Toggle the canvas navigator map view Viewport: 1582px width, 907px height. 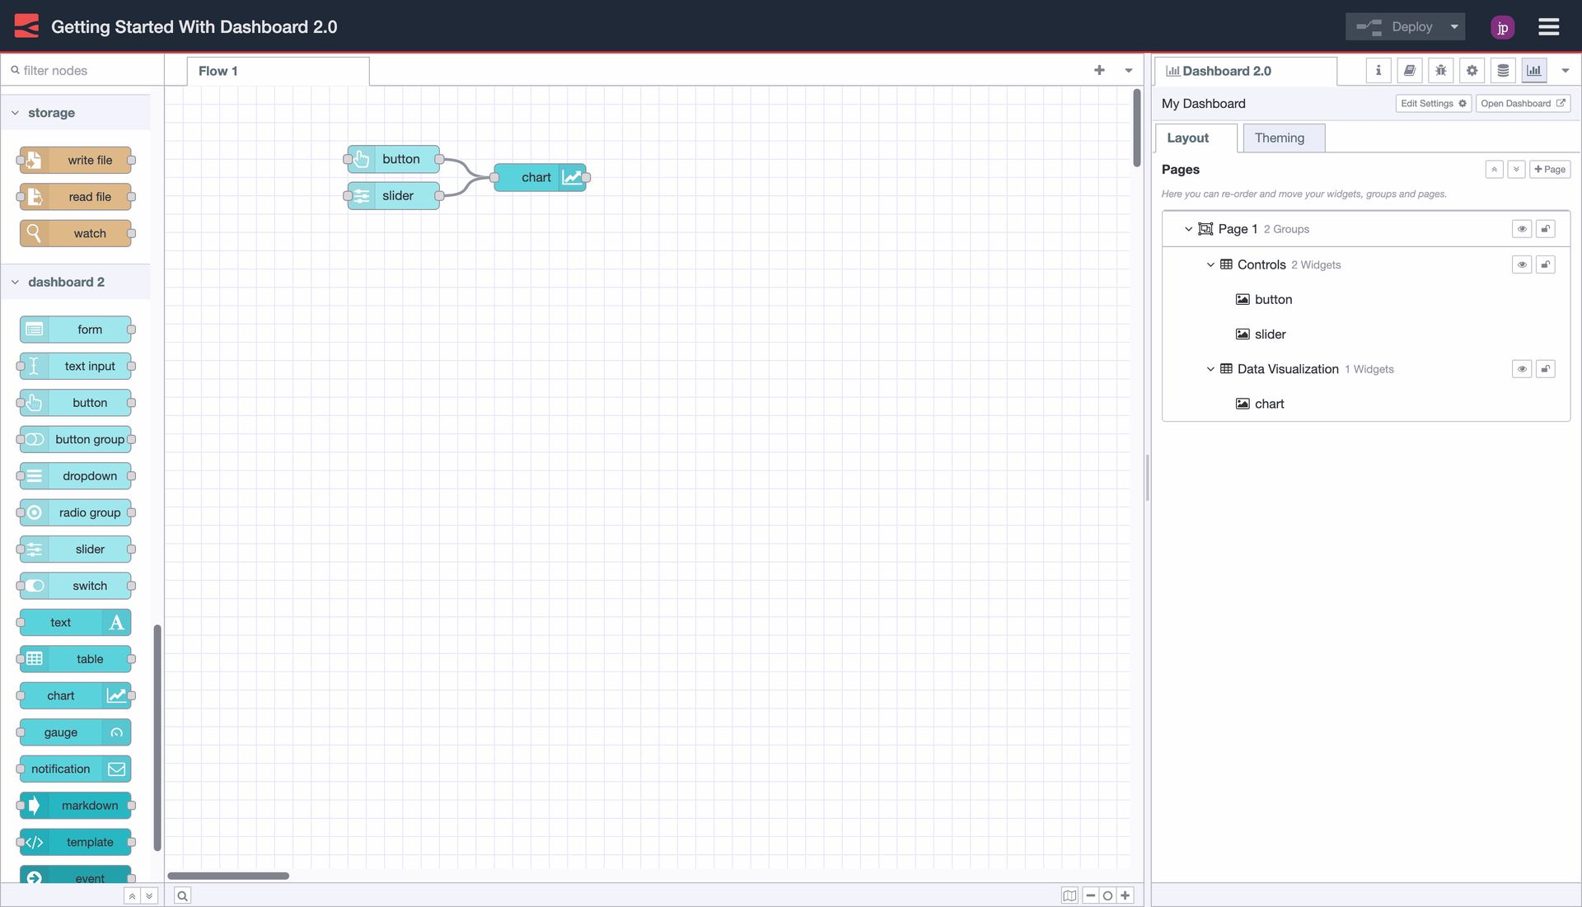point(1069,895)
